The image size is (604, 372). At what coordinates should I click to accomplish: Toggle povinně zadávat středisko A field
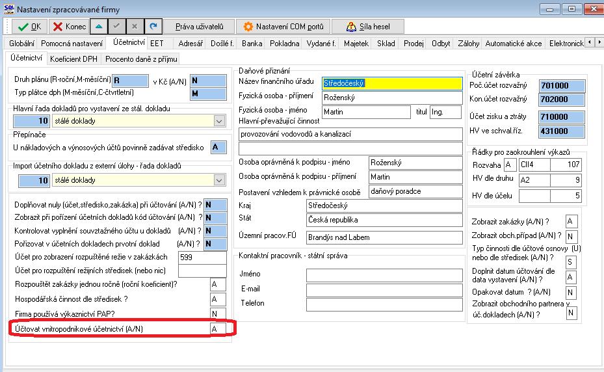[218, 147]
